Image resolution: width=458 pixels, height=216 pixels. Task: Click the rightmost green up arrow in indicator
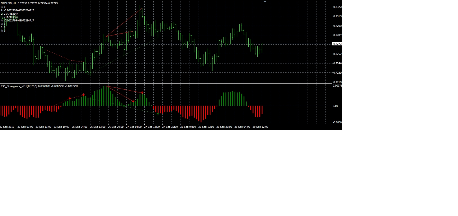pyautogui.click(x=158, y=114)
